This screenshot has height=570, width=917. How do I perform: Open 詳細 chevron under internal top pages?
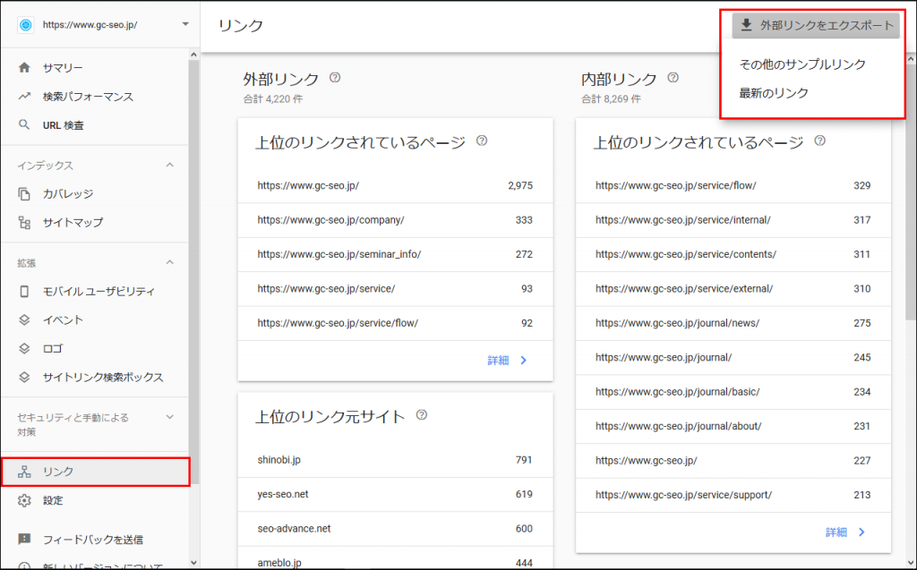(862, 532)
